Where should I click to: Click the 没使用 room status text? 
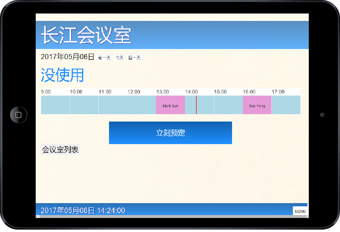click(62, 75)
